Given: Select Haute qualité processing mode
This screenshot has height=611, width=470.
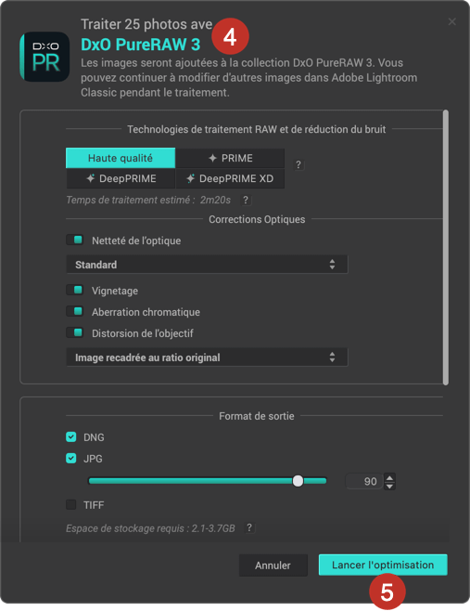Looking at the screenshot, I should pos(121,158).
